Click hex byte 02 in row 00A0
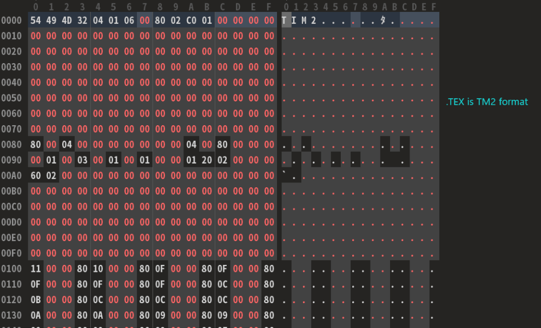Viewport: 541px width, 328px height. click(51, 175)
